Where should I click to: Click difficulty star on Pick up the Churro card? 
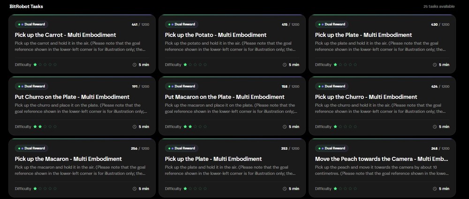click(x=335, y=127)
